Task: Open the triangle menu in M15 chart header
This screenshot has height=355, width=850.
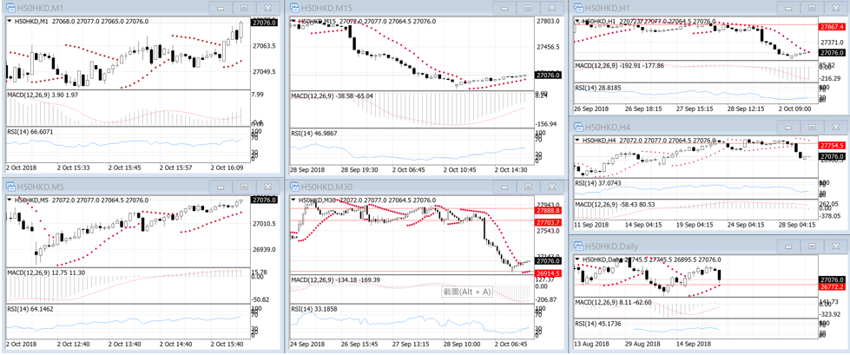Action: click(x=294, y=21)
